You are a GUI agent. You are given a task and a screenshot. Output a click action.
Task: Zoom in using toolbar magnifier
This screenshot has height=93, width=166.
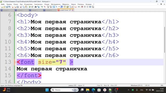tap(41, 7)
